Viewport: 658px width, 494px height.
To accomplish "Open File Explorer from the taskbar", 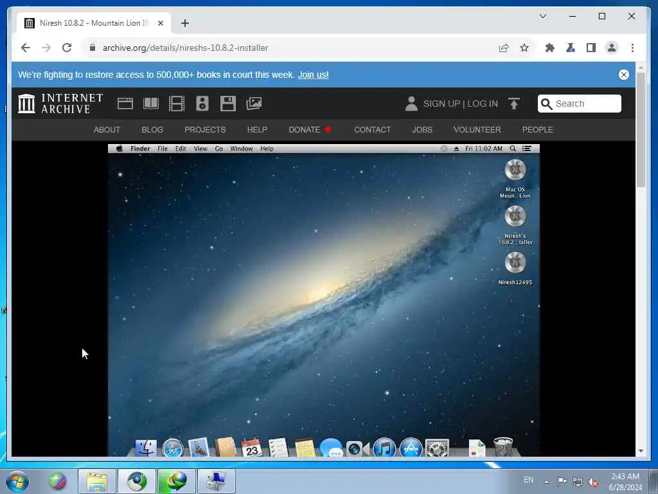I will [97, 481].
